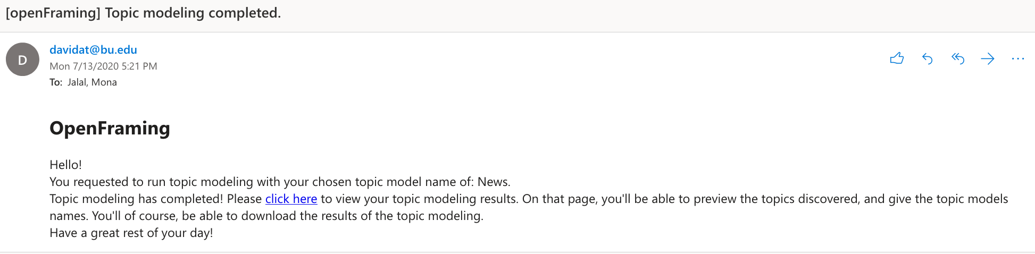
Task: Click the "You requested to run topic modeling" sentence
Action: (160, 182)
